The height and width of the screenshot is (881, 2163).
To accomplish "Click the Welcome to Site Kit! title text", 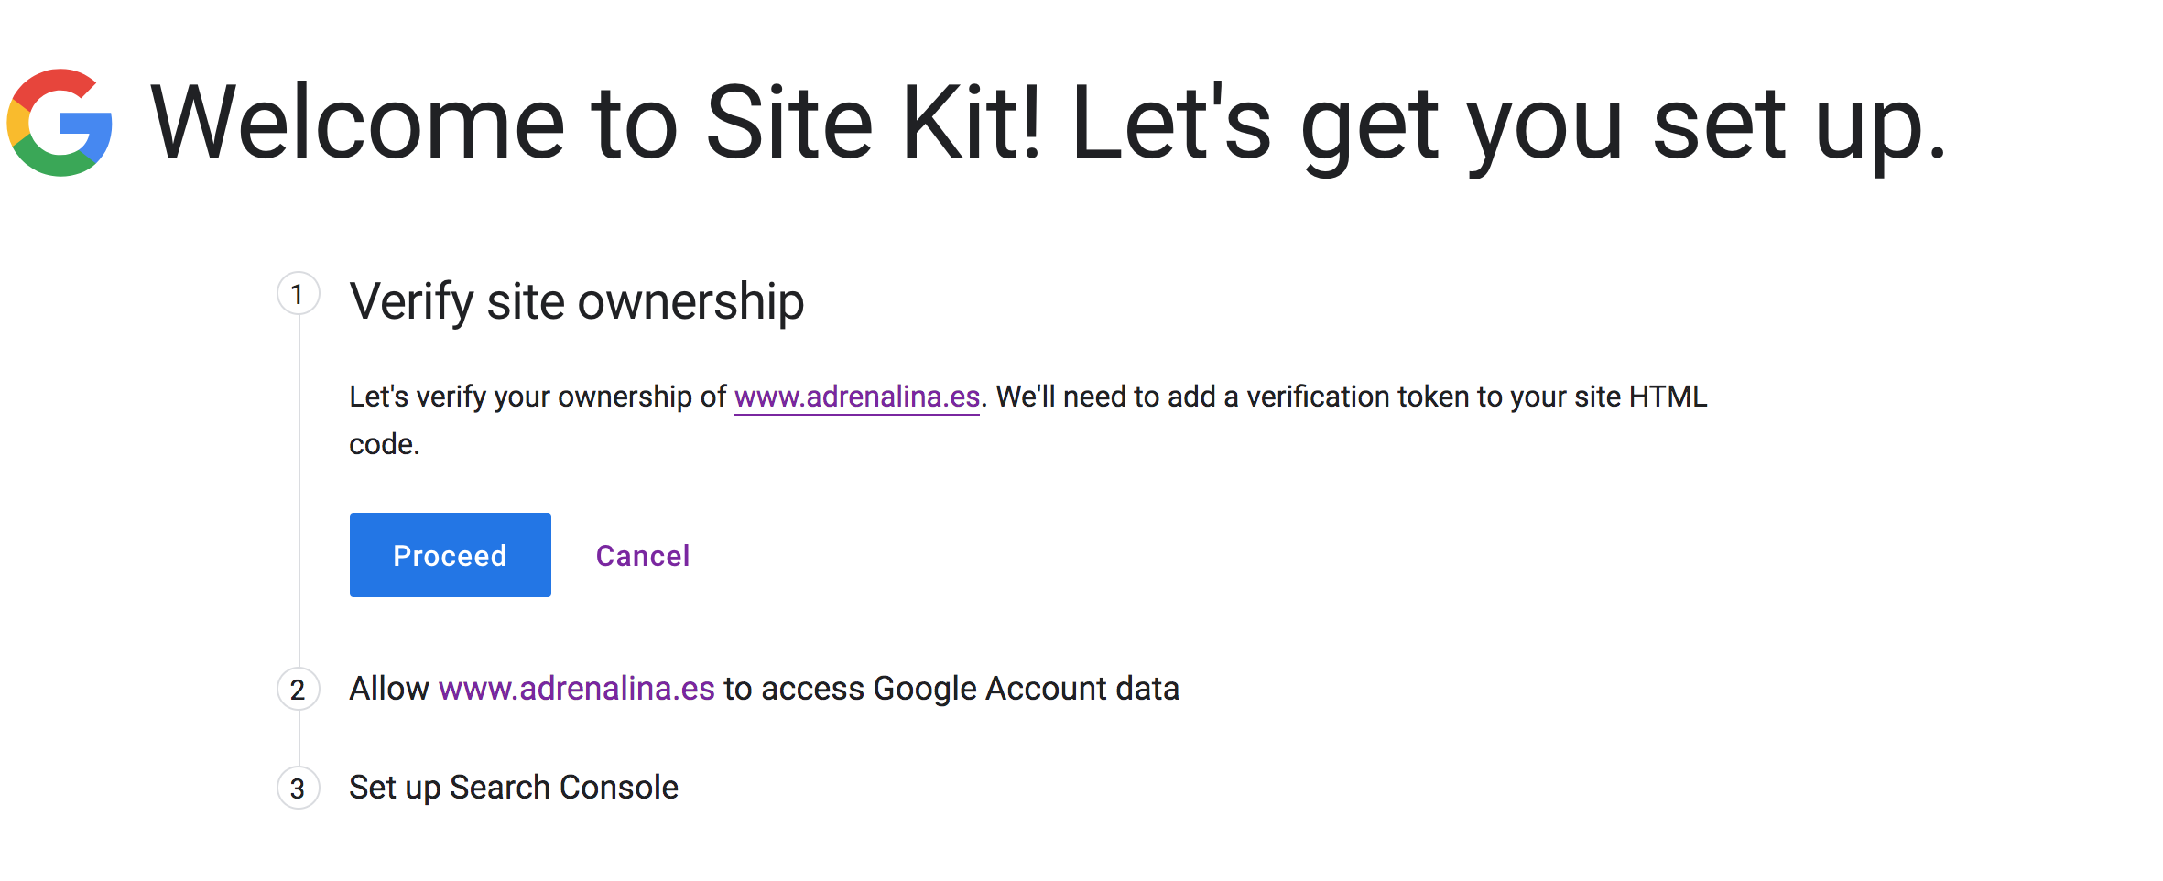I will tap(596, 123).
